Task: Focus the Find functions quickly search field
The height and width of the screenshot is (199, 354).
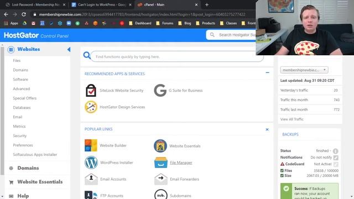Action: [177, 56]
